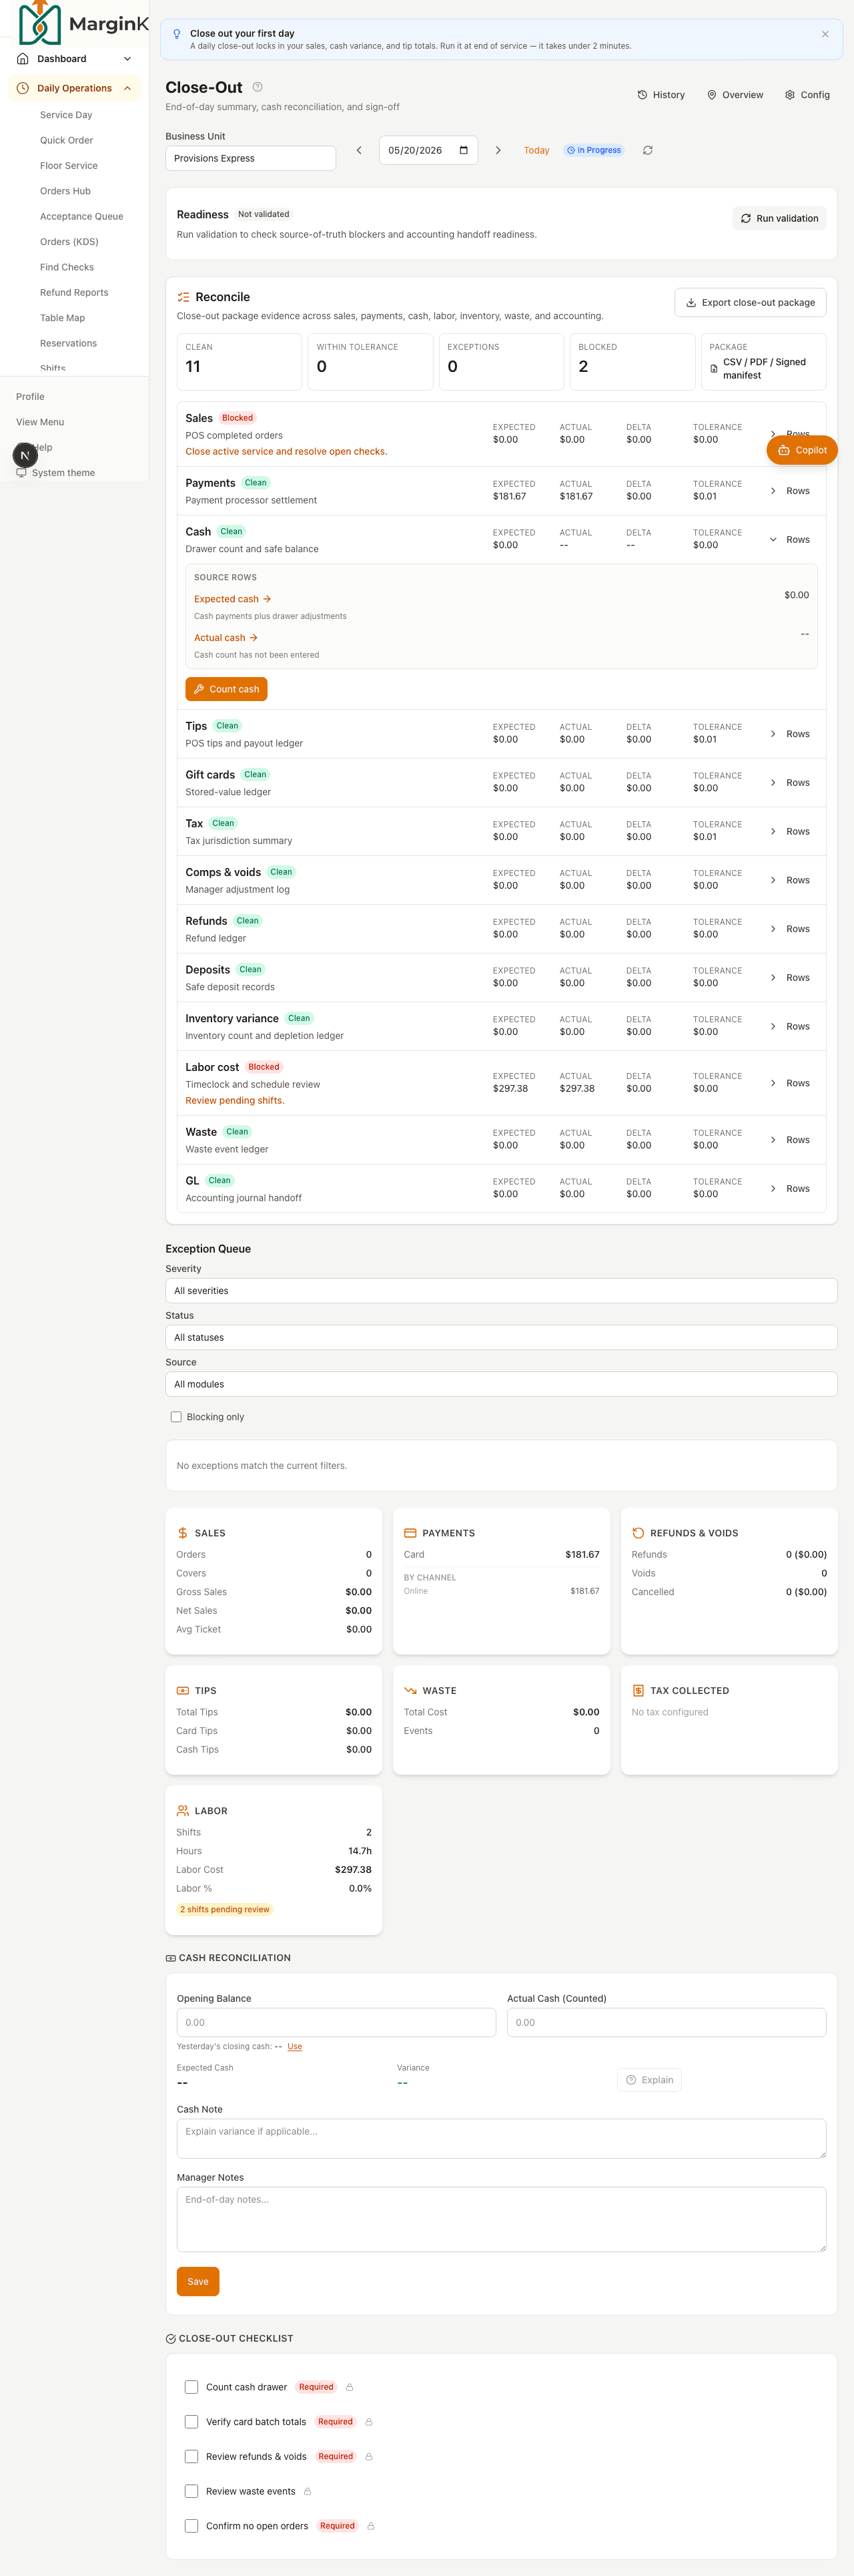Go to next business day arrow
This screenshot has height=2576, width=854.
(498, 150)
